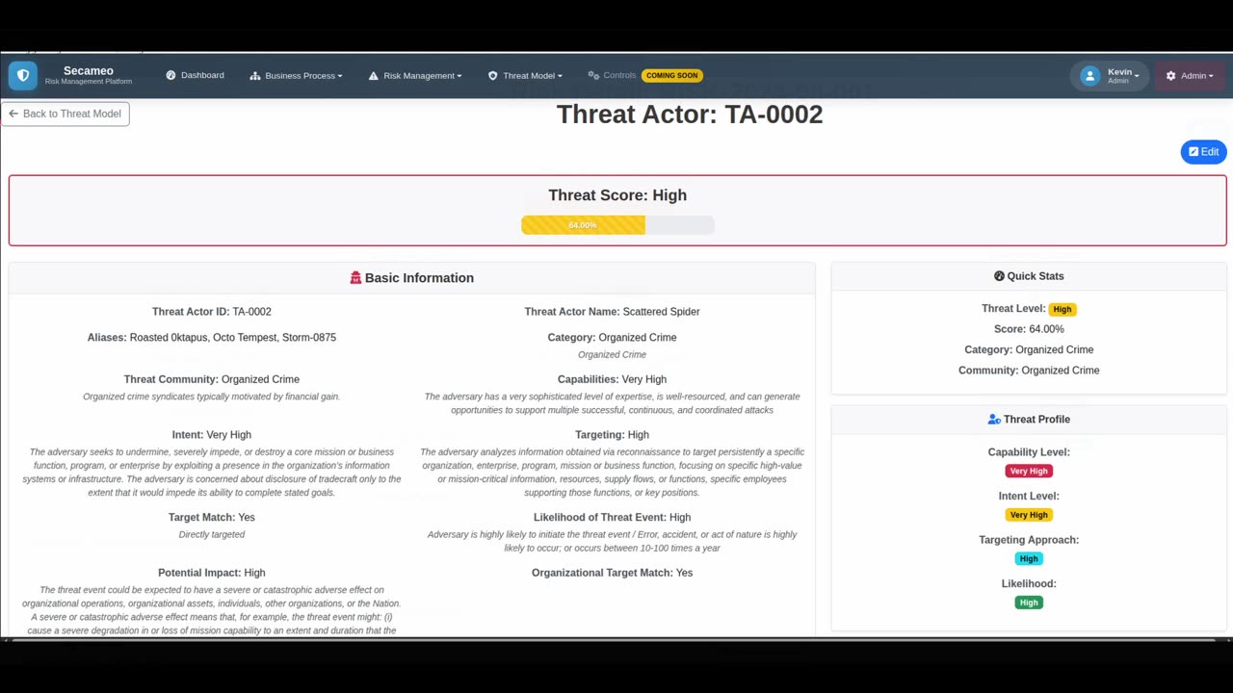
Task: Click the Coming Soon badge
Action: coord(672,75)
